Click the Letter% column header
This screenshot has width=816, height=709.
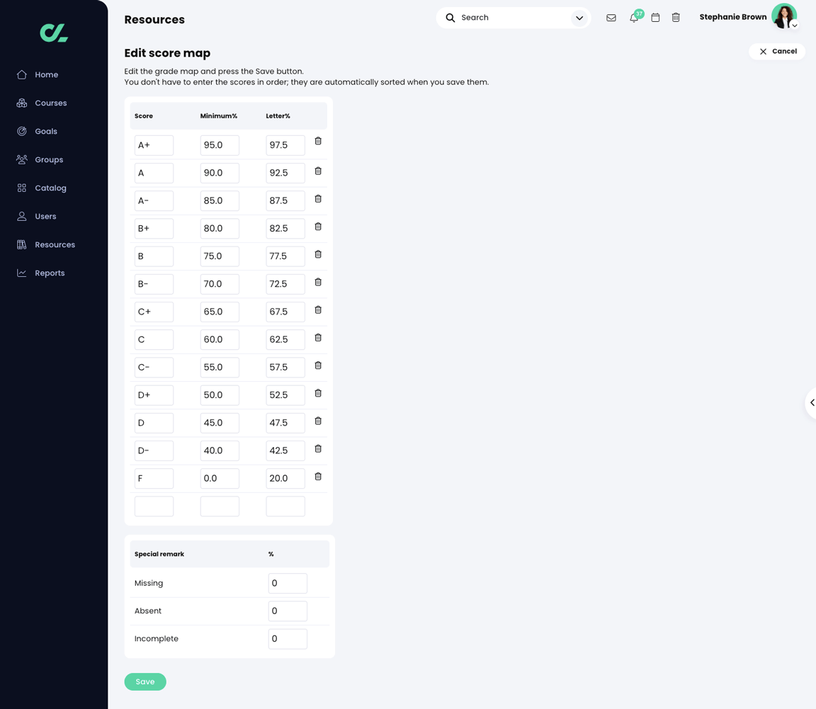click(x=278, y=116)
